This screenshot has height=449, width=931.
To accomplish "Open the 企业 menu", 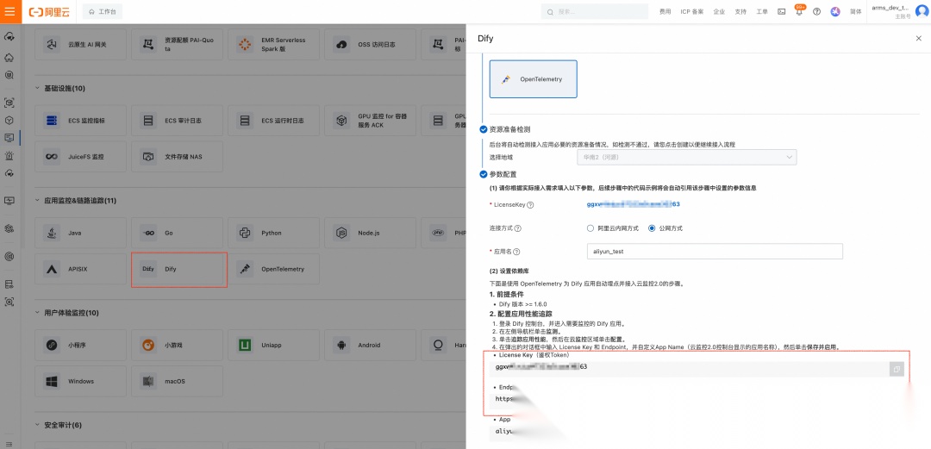I will click(x=719, y=12).
